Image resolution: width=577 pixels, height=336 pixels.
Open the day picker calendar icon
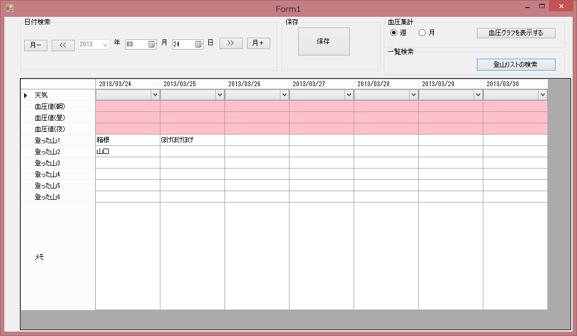click(x=198, y=44)
